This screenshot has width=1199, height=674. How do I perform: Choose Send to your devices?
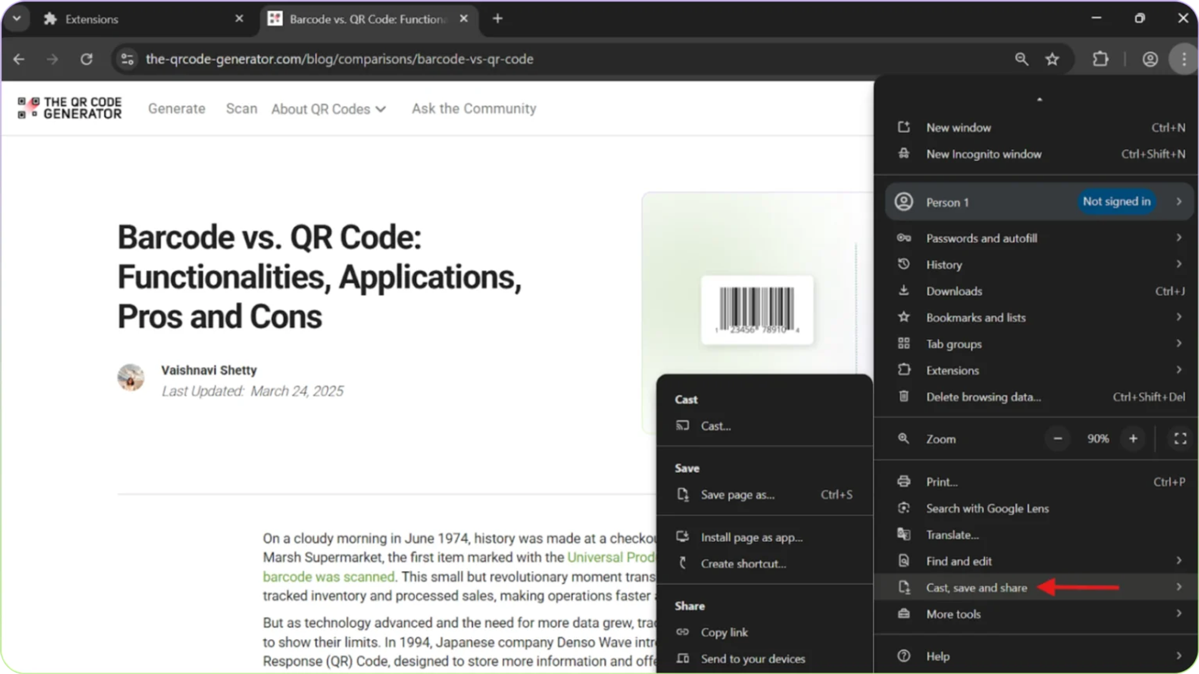pyautogui.click(x=764, y=658)
